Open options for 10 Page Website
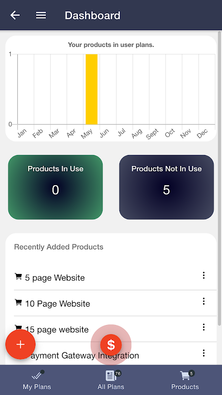This screenshot has width=222, height=395. 204,301
